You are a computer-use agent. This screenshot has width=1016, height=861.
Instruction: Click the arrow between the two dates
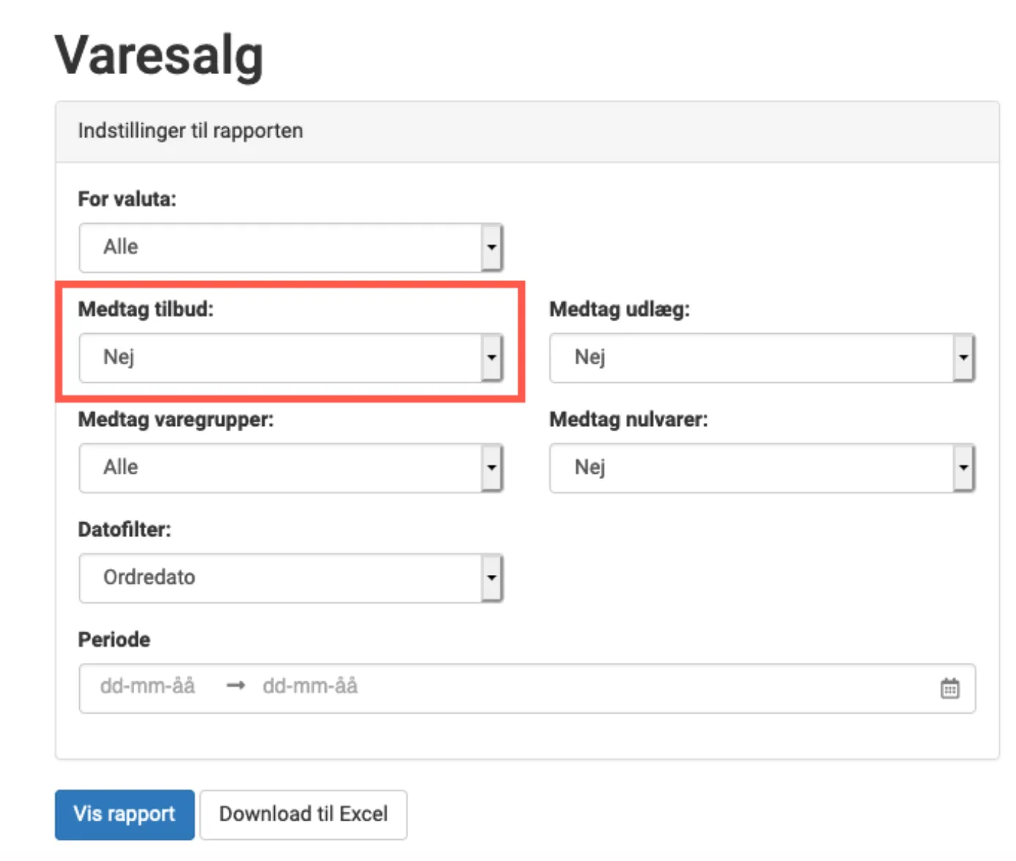click(x=235, y=686)
